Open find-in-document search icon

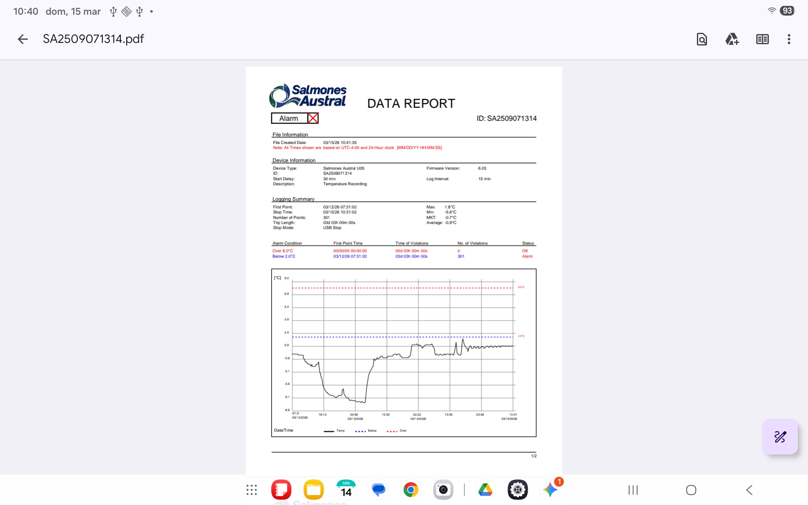(702, 39)
